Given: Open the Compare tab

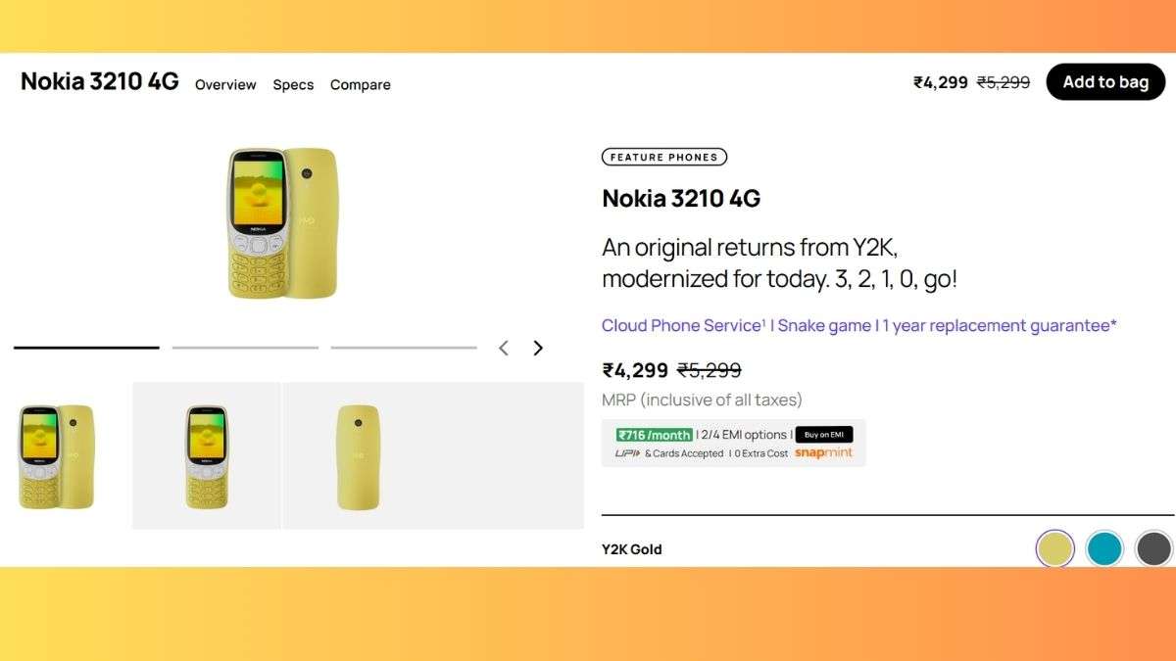Looking at the screenshot, I should coord(361,85).
